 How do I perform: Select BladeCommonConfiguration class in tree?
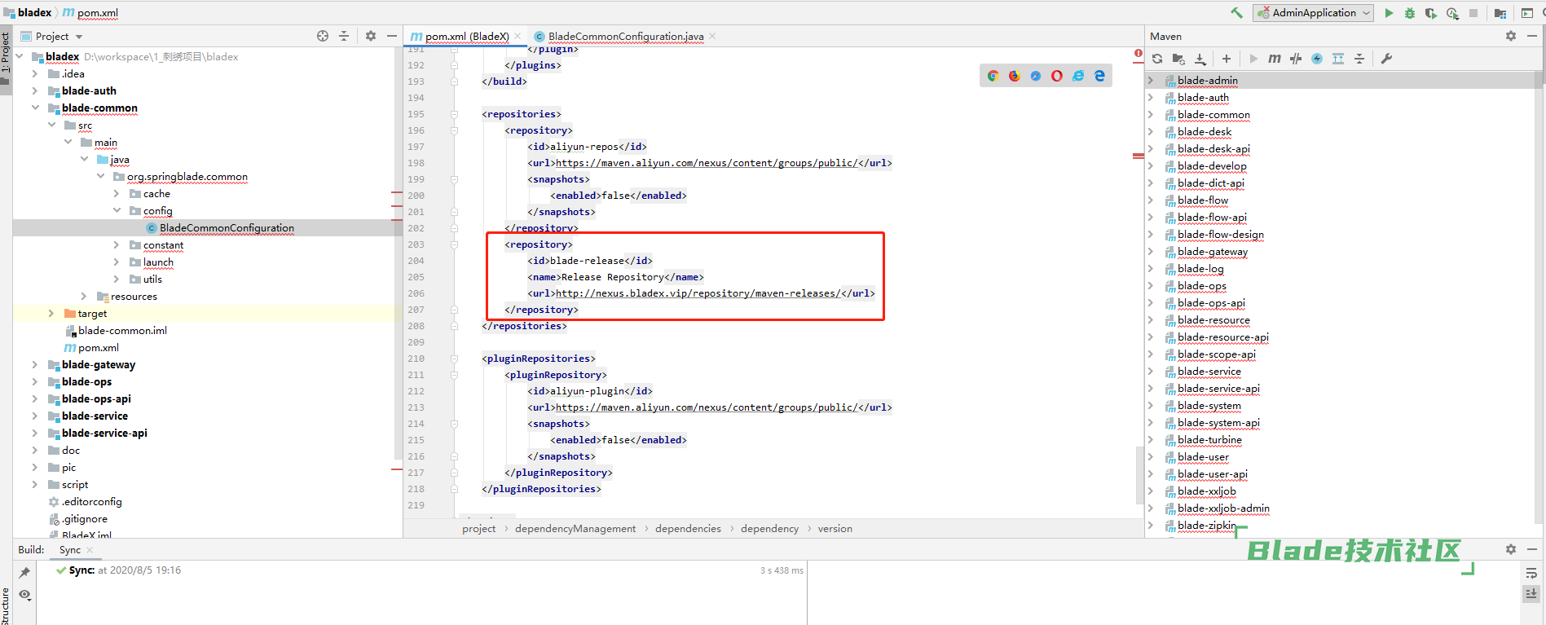227,227
